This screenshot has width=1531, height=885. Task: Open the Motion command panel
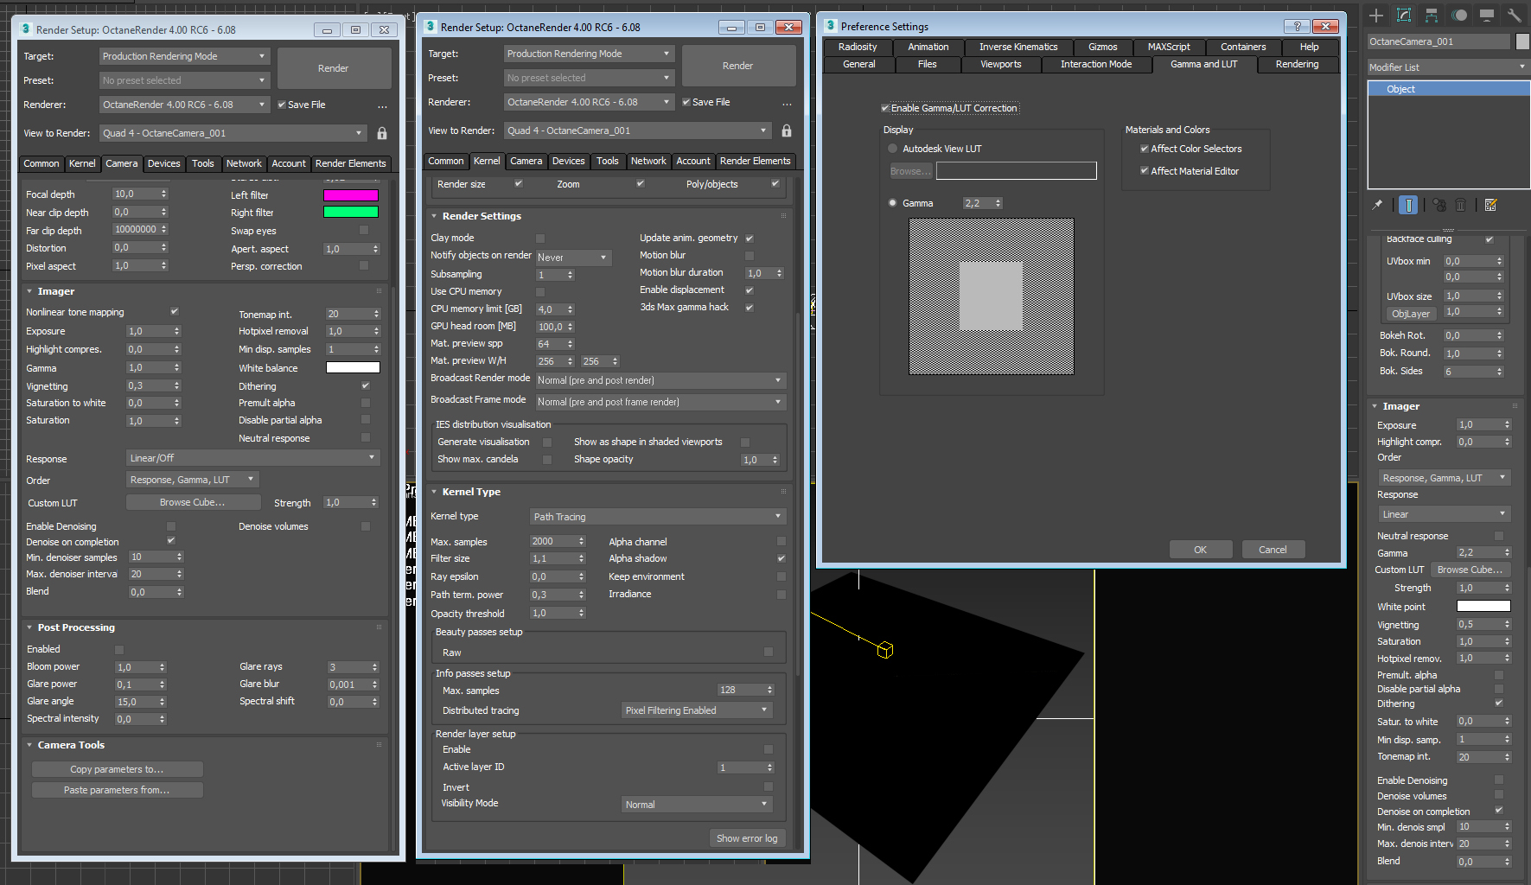coord(1459,15)
